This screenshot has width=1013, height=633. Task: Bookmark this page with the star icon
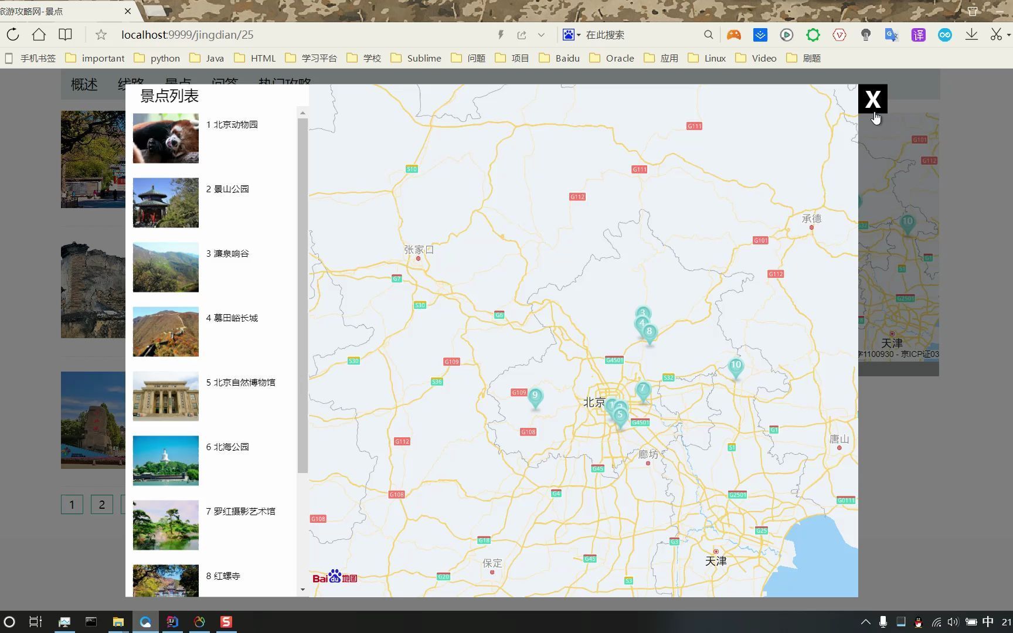[x=101, y=35]
